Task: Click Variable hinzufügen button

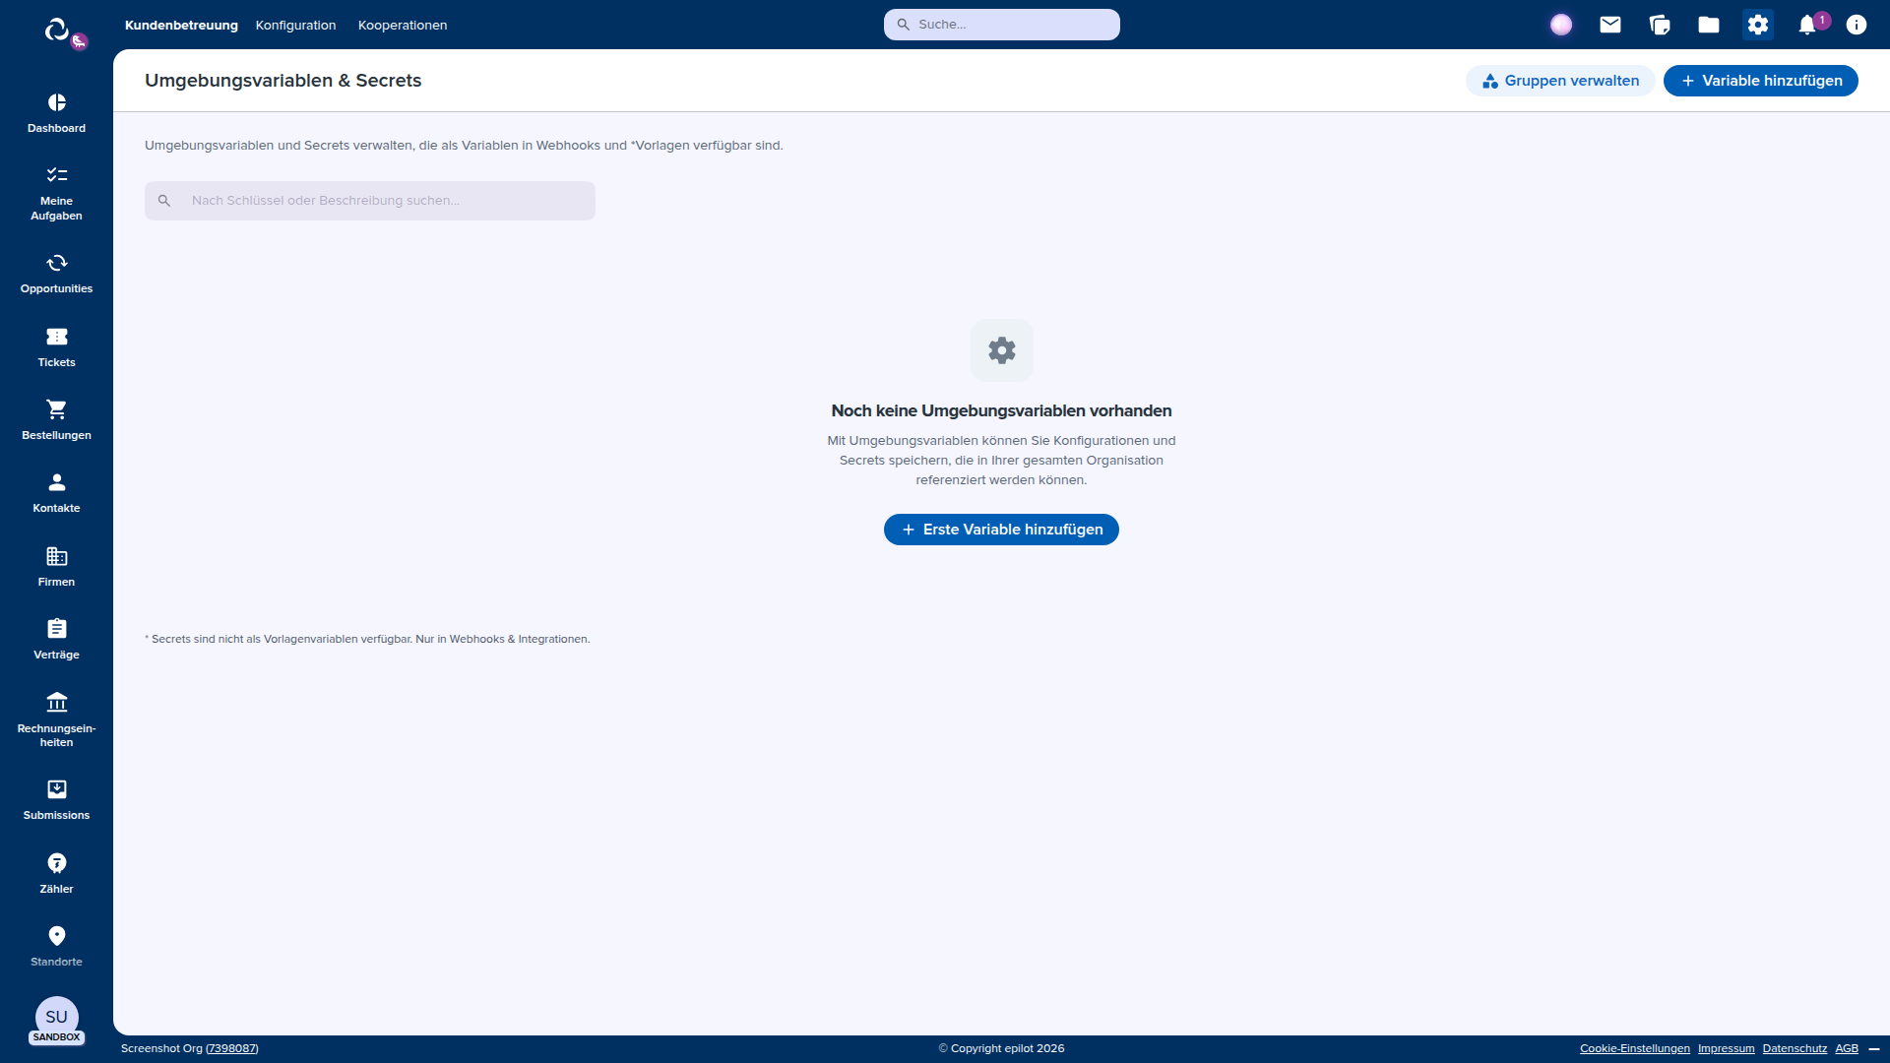Action: click(x=1760, y=81)
